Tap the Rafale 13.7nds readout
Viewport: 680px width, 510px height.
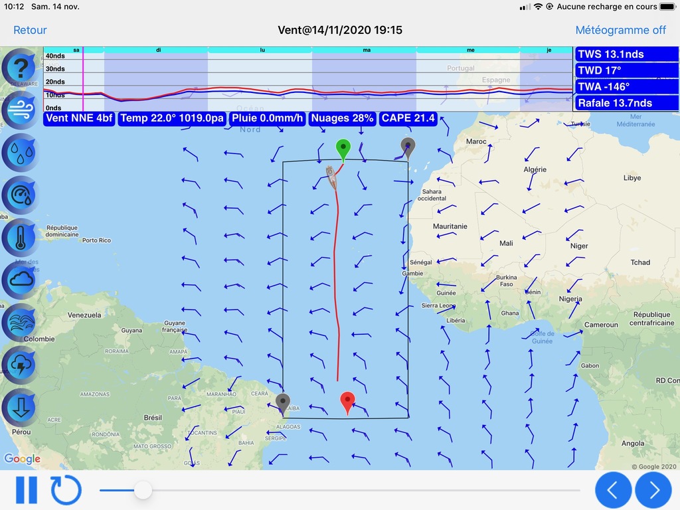click(x=626, y=103)
